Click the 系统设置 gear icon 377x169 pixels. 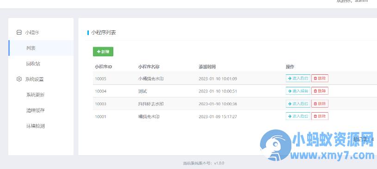tap(19, 79)
